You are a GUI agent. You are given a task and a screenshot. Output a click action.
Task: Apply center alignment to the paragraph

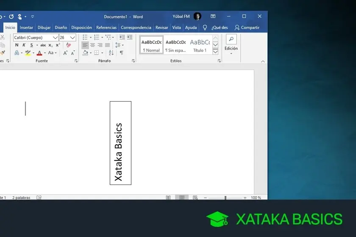point(92,45)
